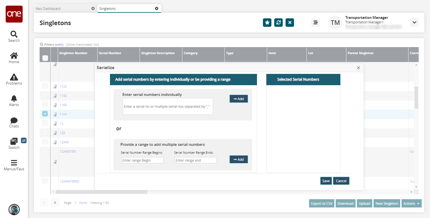This screenshot has height=218, width=430.
Task: Open singleton 1122 link
Action: pyautogui.click(x=63, y=86)
